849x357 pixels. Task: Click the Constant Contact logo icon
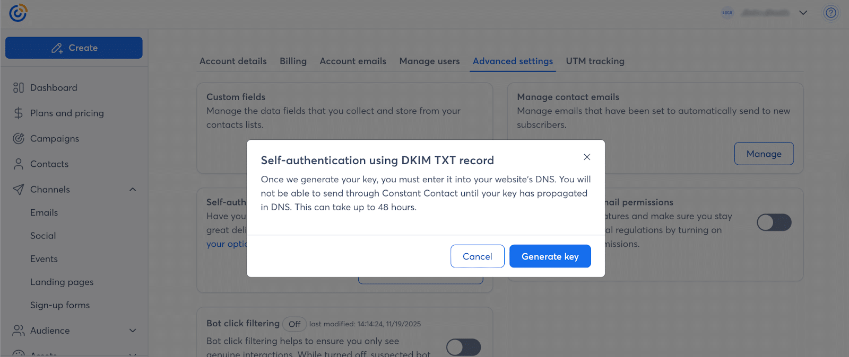[18, 13]
